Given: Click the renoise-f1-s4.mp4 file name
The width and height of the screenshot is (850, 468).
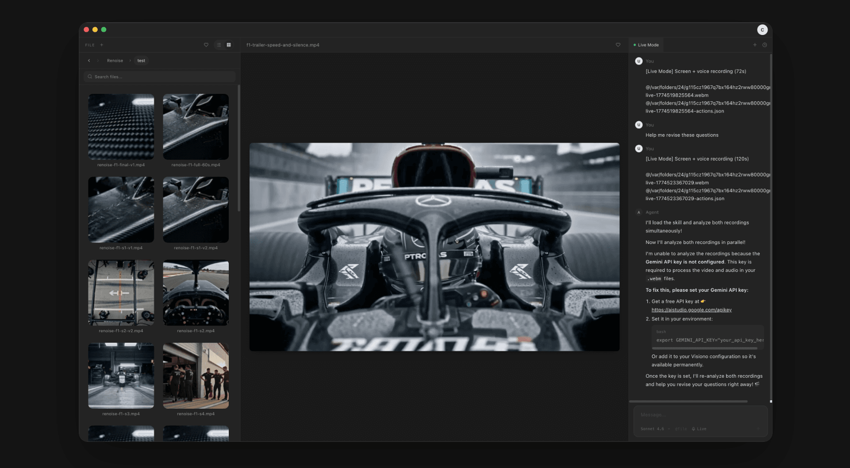Looking at the screenshot, I should coord(196,414).
